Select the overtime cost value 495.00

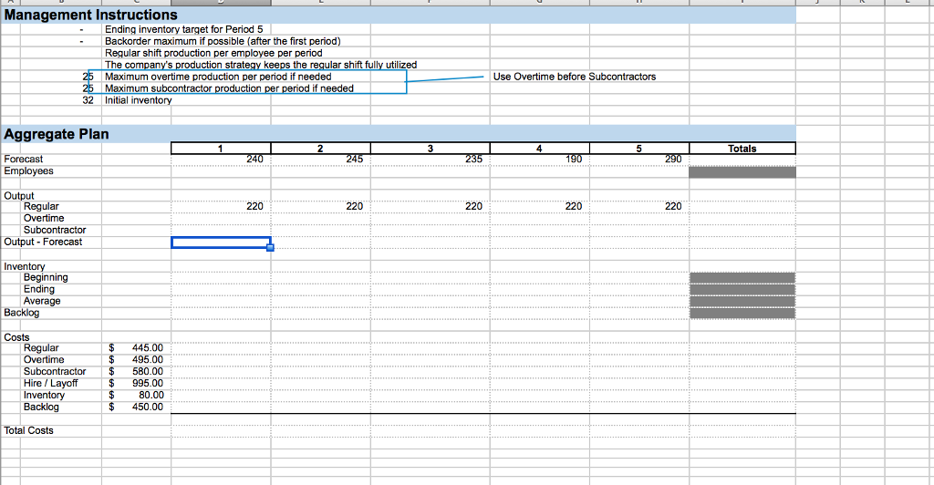(x=148, y=360)
